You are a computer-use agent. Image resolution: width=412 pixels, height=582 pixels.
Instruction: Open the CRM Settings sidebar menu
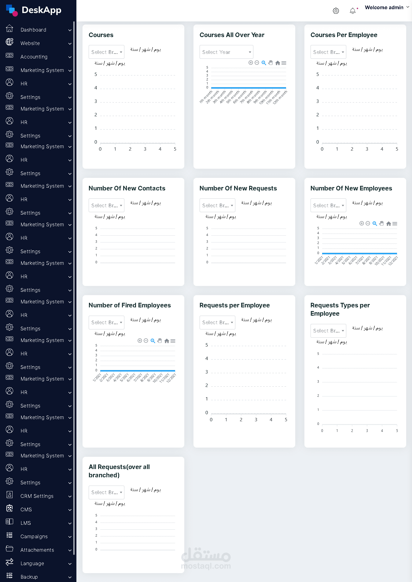point(38,496)
